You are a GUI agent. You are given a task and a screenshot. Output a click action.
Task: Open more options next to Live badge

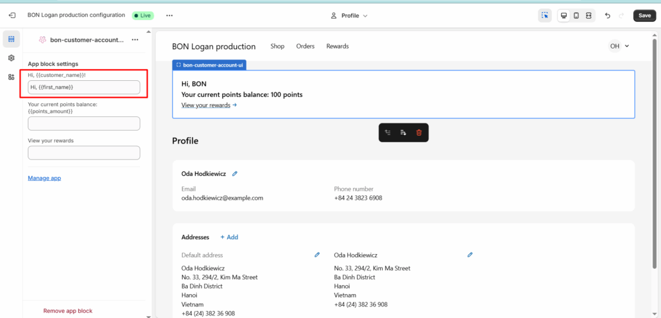(x=169, y=16)
